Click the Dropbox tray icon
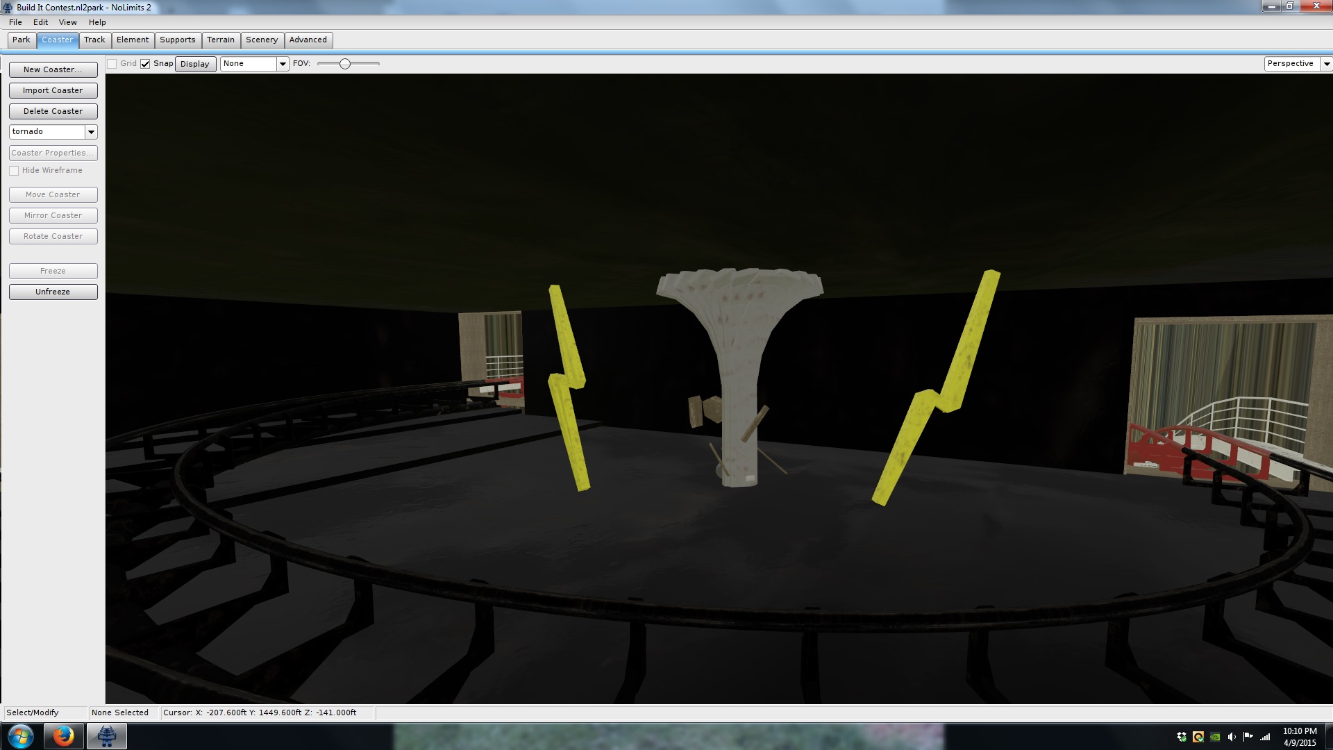The width and height of the screenshot is (1333, 750). coord(1182,737)
